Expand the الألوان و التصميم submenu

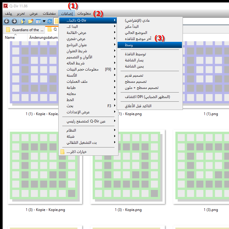point(88,57)
